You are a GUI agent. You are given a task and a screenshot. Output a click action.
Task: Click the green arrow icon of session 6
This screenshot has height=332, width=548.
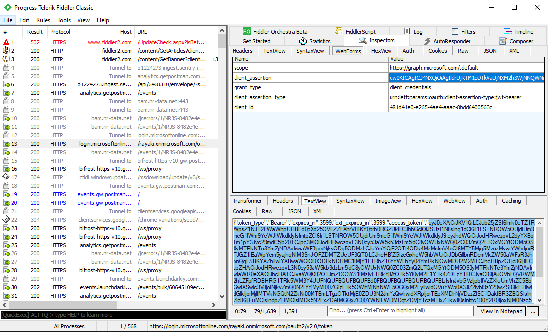(x=6, y=84)
